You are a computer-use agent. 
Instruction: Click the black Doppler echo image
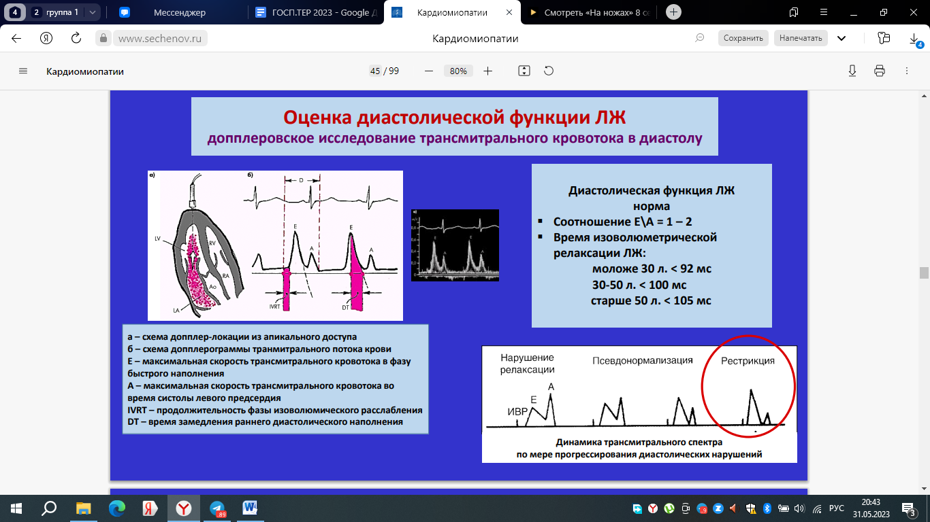(455, 245)
